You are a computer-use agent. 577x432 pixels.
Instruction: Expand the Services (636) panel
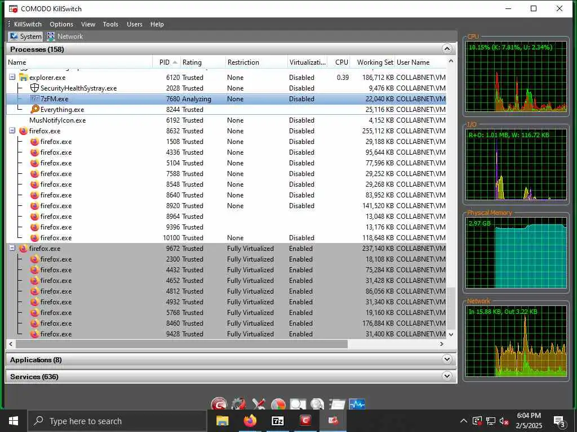[447, 376]
